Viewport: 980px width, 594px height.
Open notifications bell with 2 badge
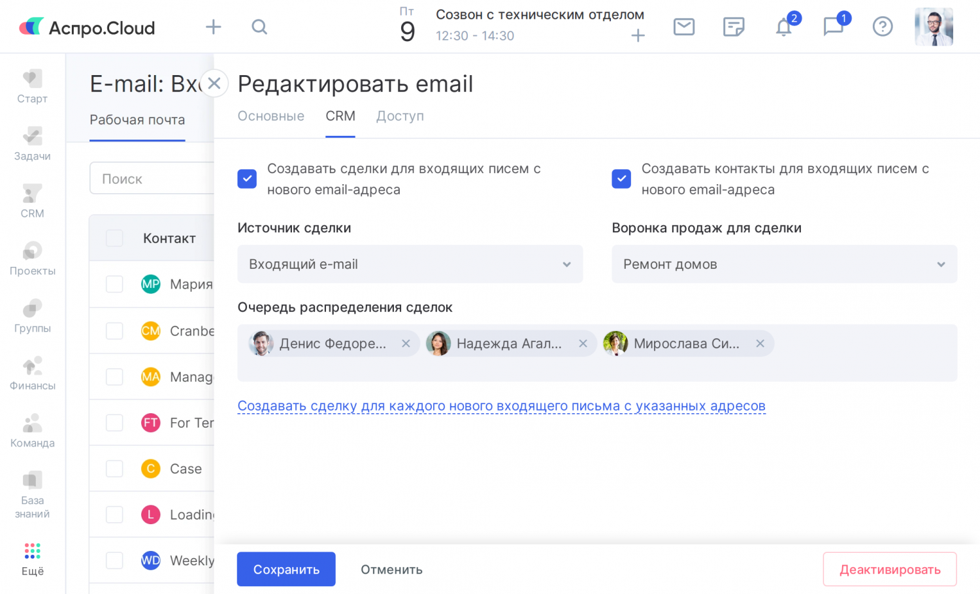(x=784, y=27)
